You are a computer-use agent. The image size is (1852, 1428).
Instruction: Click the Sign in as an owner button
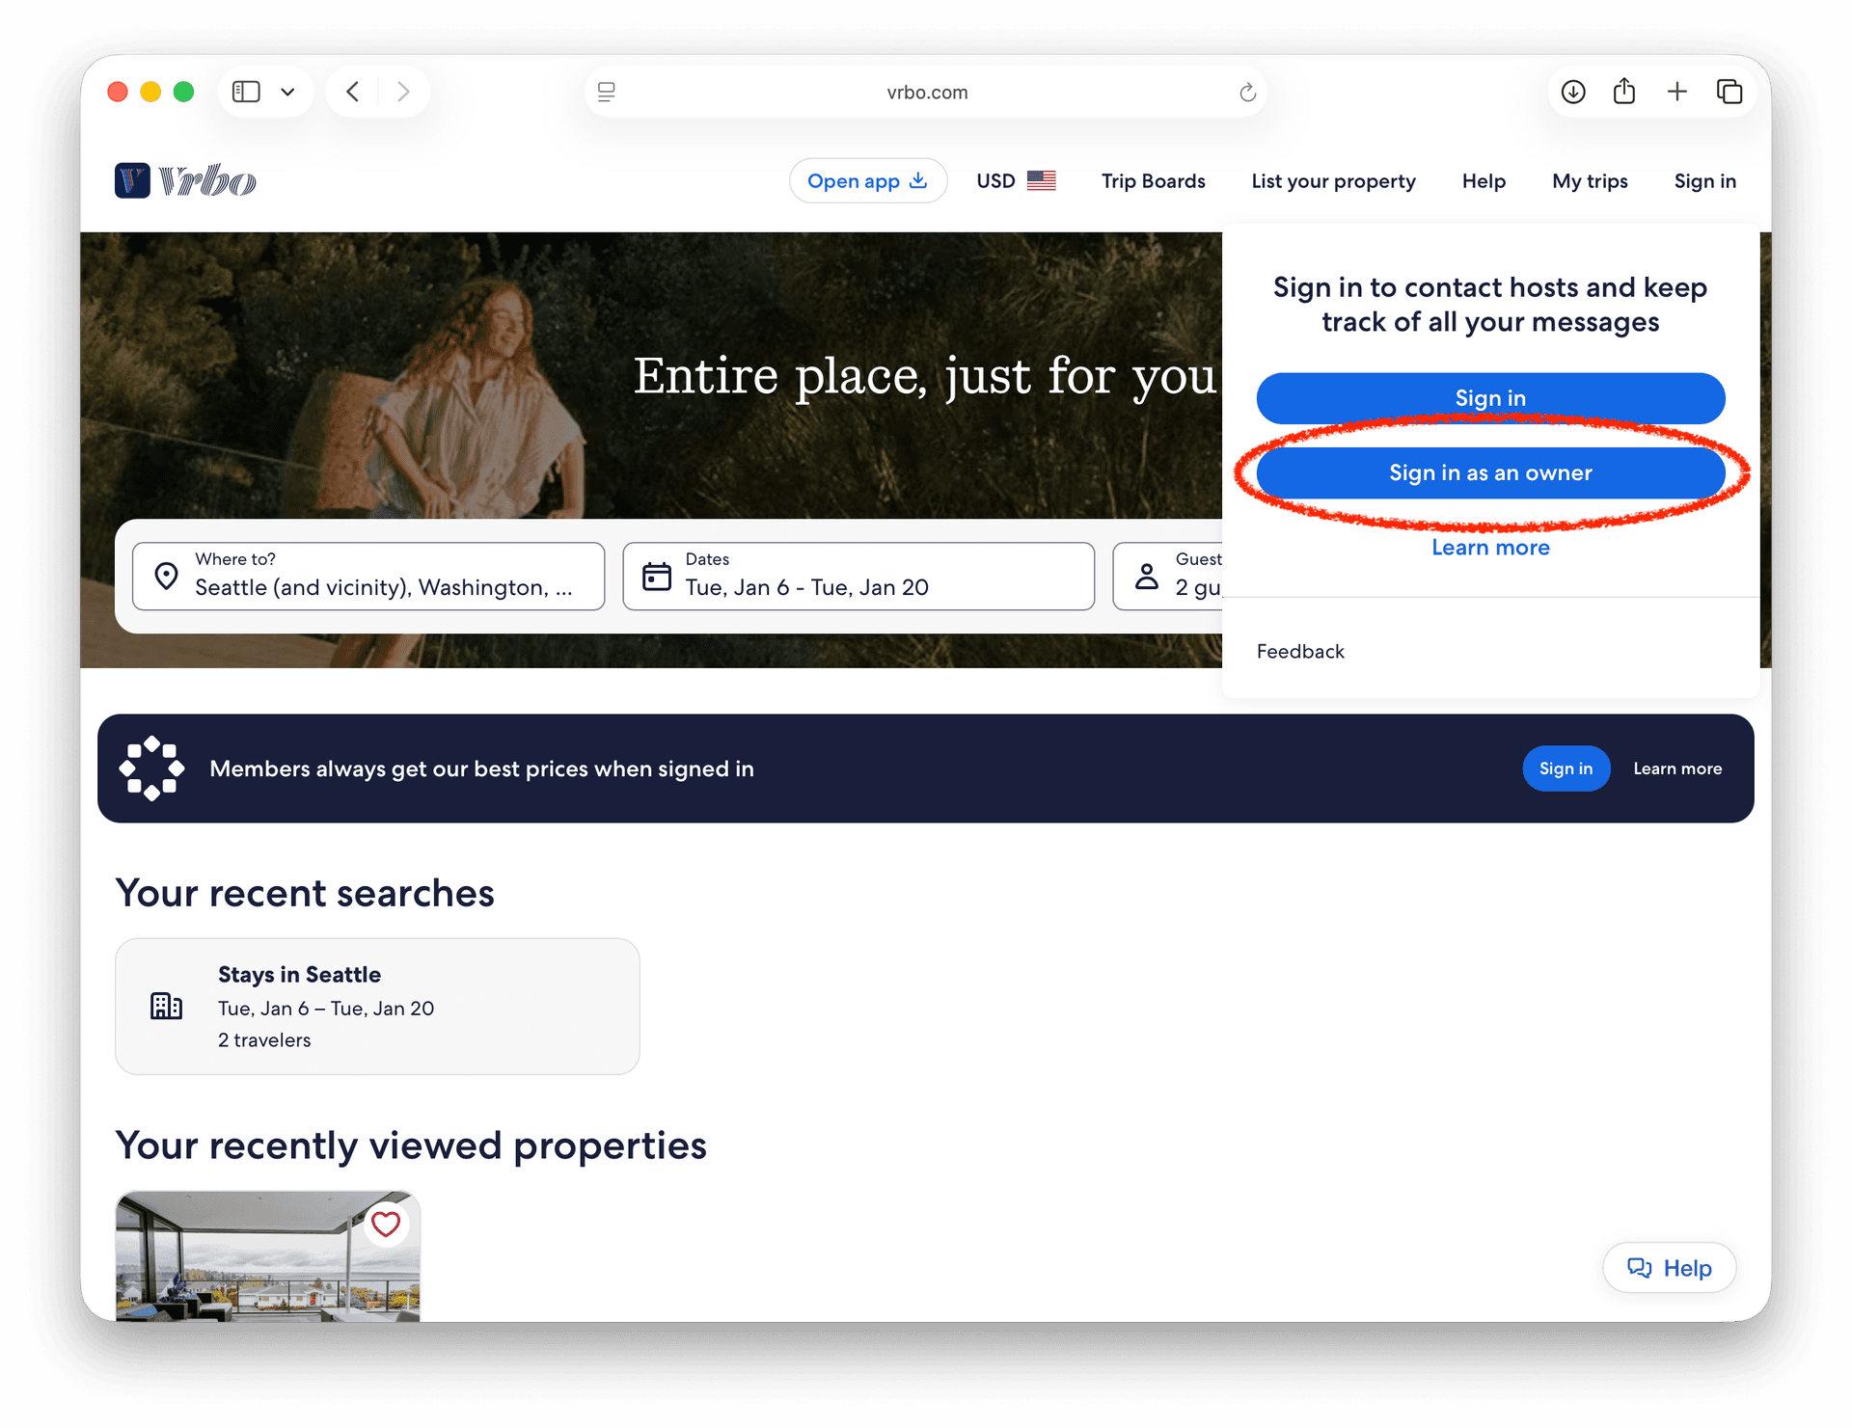click(x=1490, y=472)
